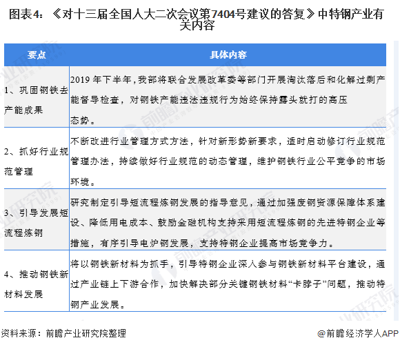The height and width of the screenshot is (338, 400).
Task: Click the text 环境。 in row two
Action: (82, 182)
